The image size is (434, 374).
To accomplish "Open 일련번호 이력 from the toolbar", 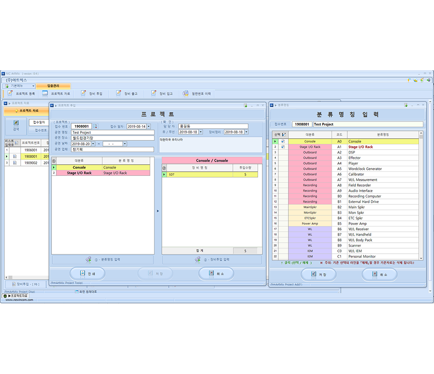I will click(x=186, y=93).
